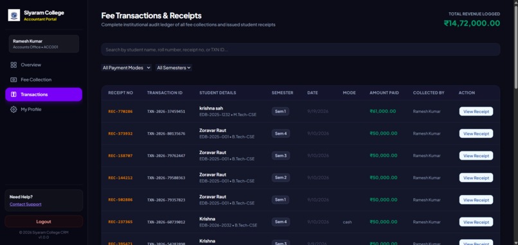Click receipt number REC-237365

coord(120,222)
